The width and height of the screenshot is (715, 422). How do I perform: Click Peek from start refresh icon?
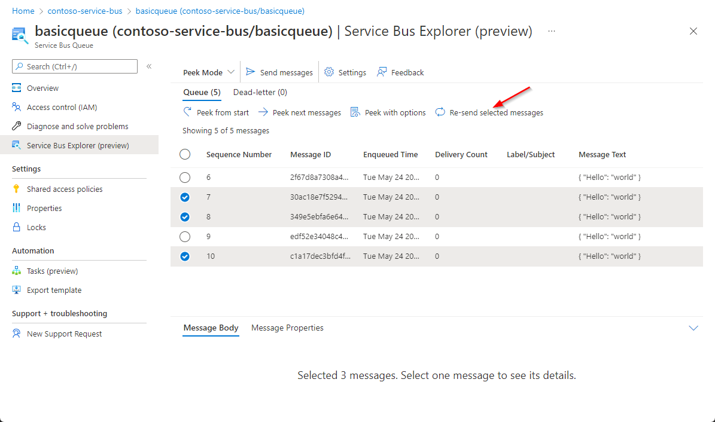pyautogui.click(x=187, y=112)
